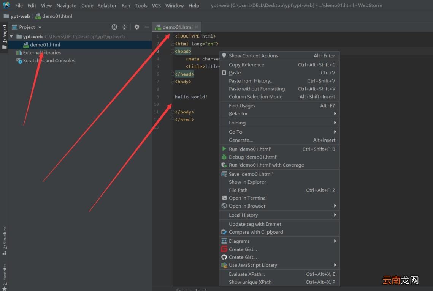Click the 'hello world!' text in editor
The width and height of the screenshot is (433, 291).
pyautogui.click(x=191, y=97)
